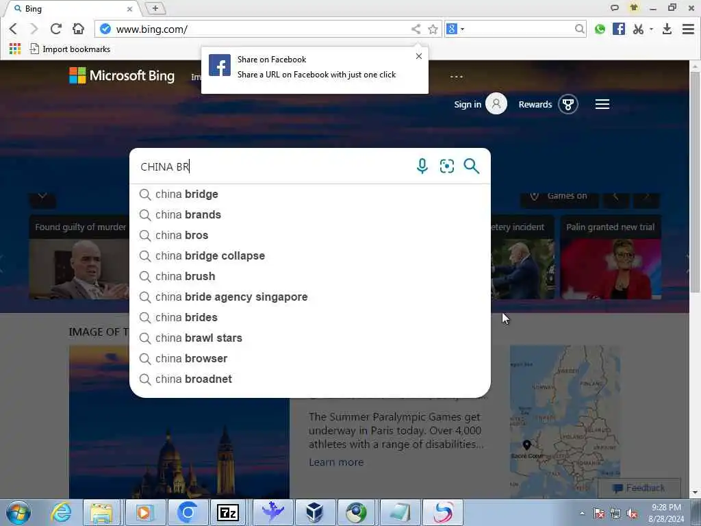Screen dimensions: 701x526
Task: Open the Windows Start button
Action: pyautogui.click(x=18, y=512)
